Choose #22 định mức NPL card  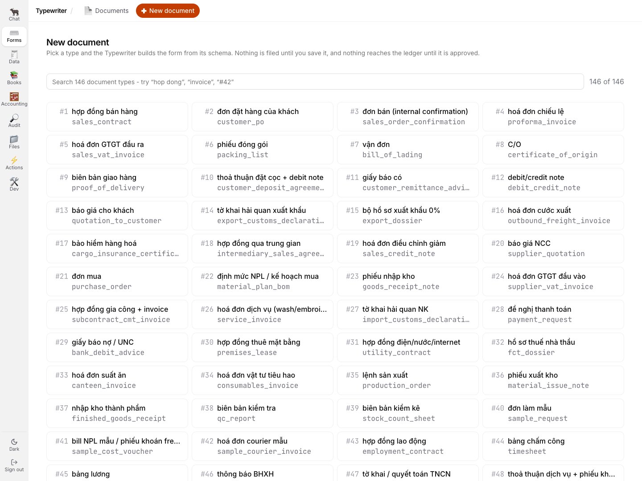[x=263, y=281]
